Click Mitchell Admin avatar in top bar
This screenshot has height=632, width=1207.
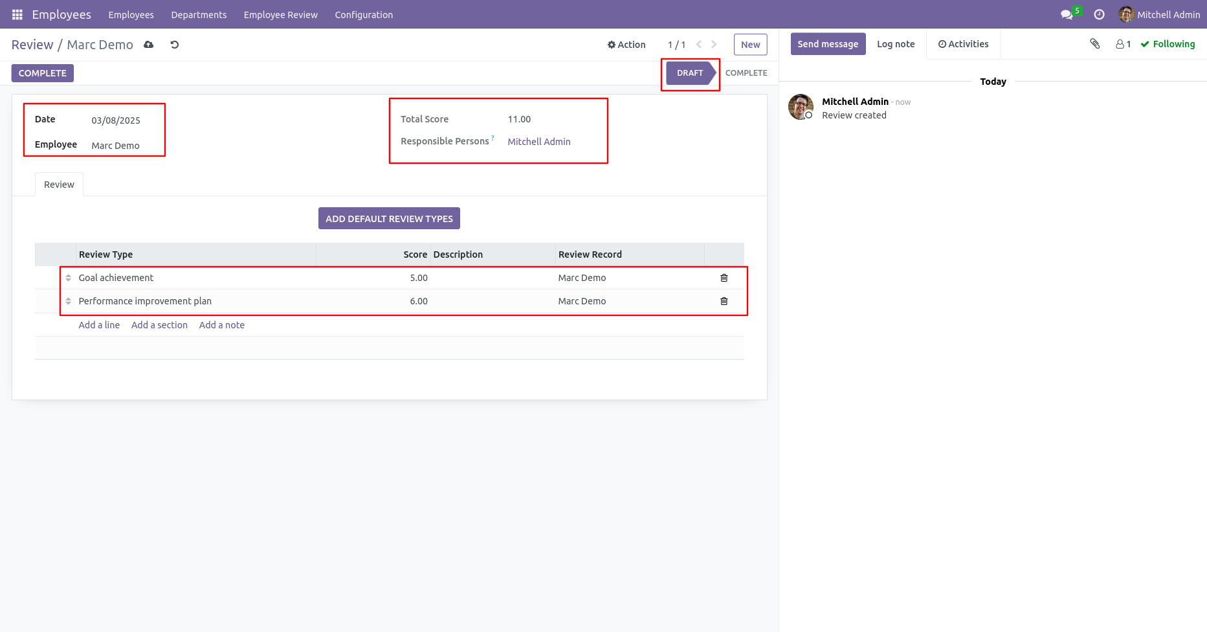point(1126,14)
